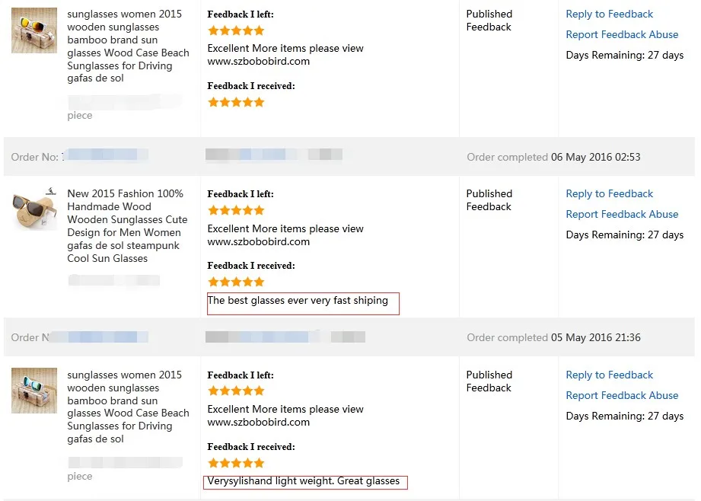Select 'The best glasses ever very fast shiping' comment
Screen dimensions: 701x501
coord(298,301)
